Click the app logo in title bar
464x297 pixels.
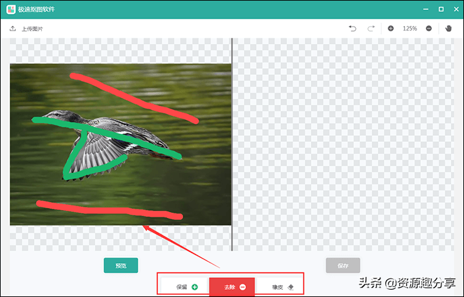tap(11, 9)
